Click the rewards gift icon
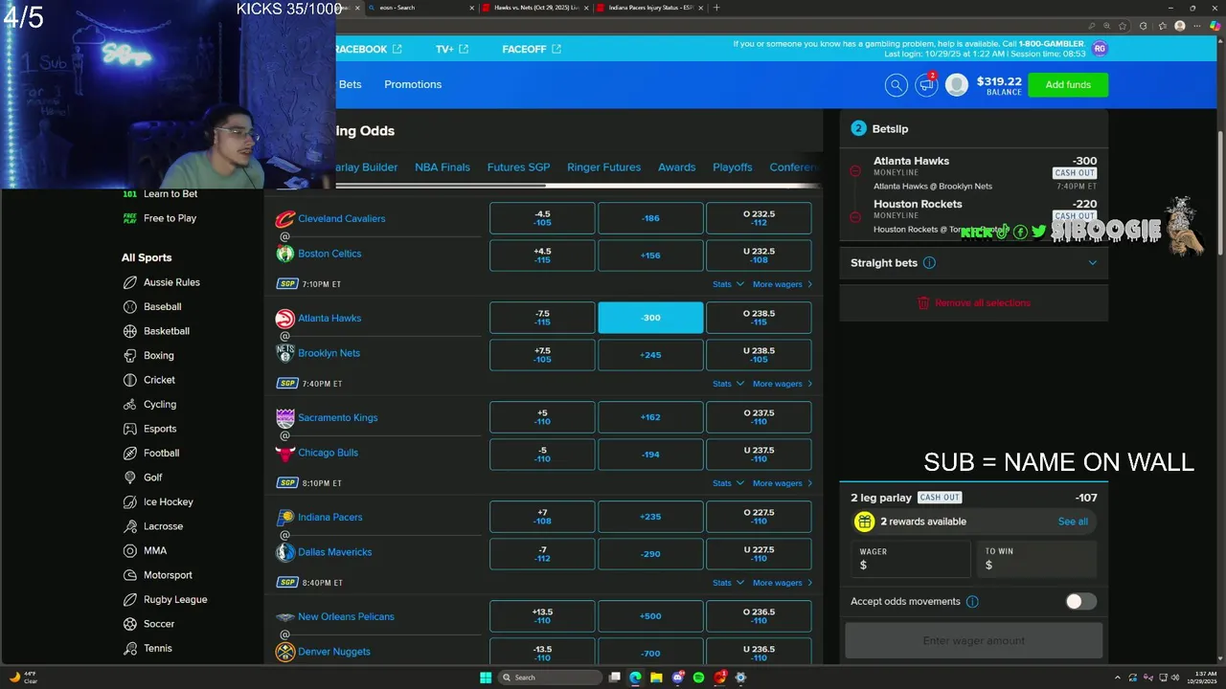Viewport: 1226px width, 689px height. point(864,522)
